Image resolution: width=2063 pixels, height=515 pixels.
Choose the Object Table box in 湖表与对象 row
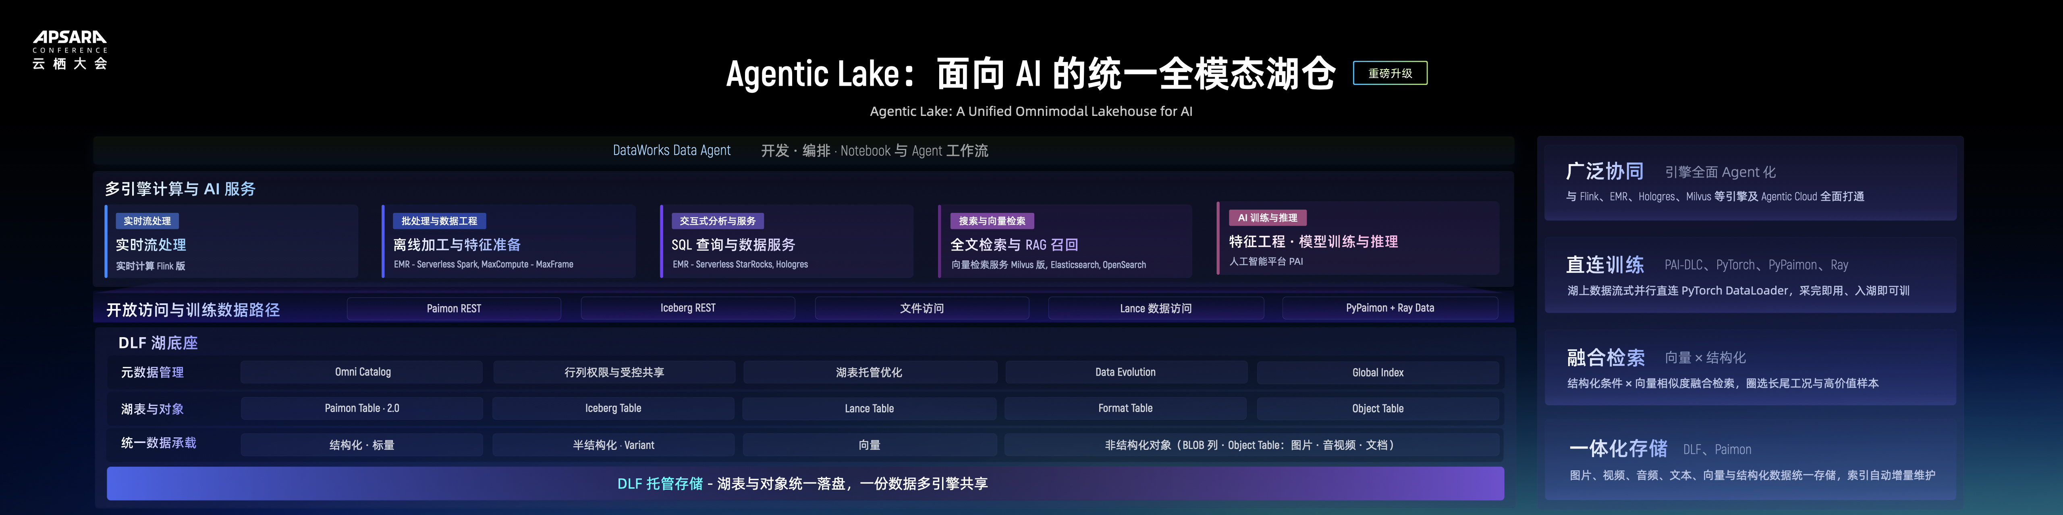click(x=1378, y=409)
